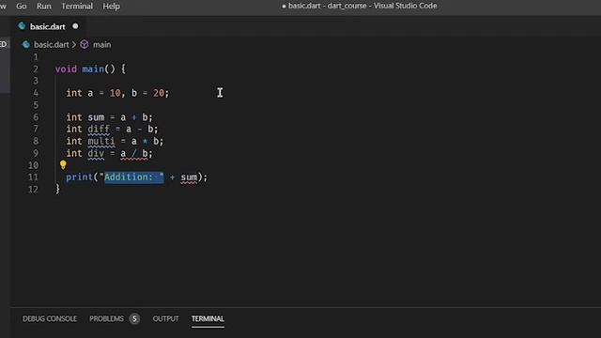Click line number 4 in the gutter
This screenshot has height=338, width=601.
[36, 93]
